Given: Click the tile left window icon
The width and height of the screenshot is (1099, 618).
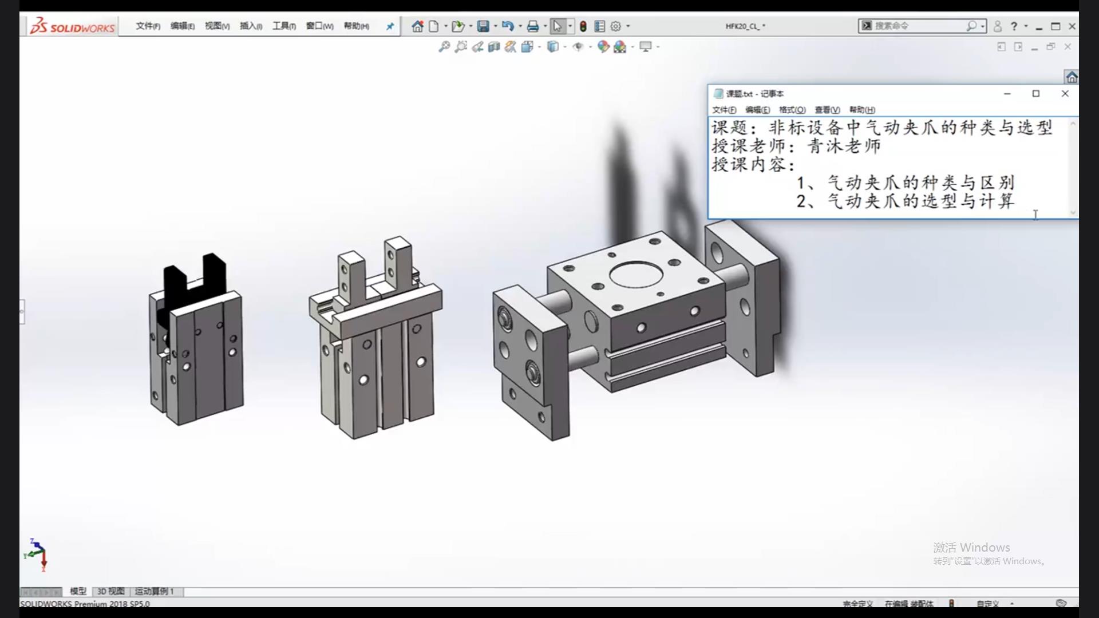Looking at the screenshot, I should 1001,47.
